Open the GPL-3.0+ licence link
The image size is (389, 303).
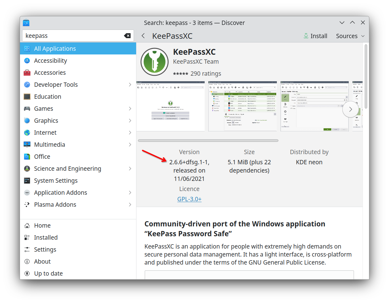pyautogui.click(x=189, y=199)
